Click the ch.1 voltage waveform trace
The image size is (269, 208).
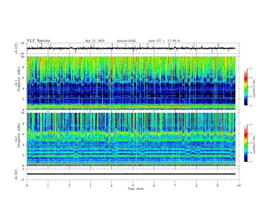(x=131, y=48)
